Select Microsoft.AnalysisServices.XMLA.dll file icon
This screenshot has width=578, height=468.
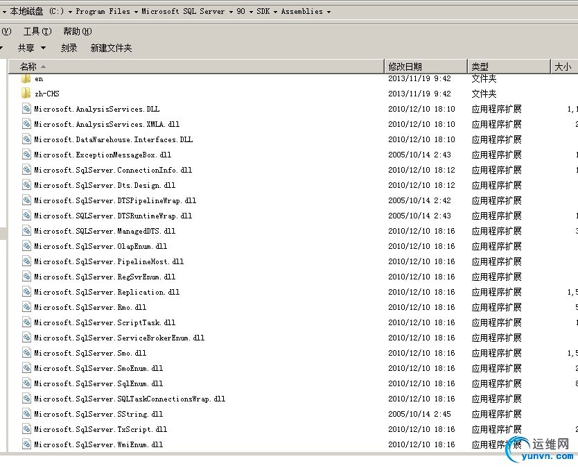coord(26,124)
